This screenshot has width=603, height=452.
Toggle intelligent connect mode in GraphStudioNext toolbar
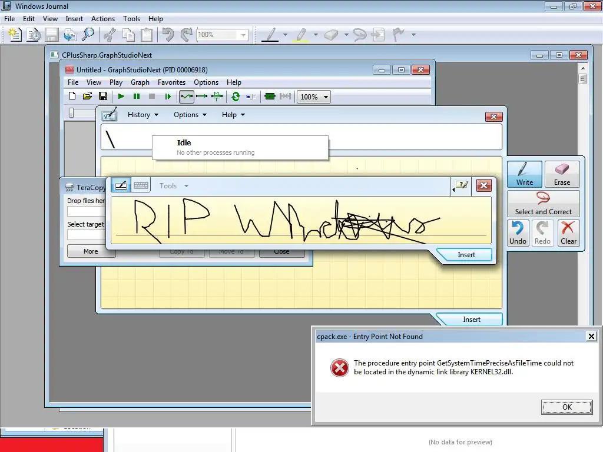pyautogui.click(x=187, y=97)
